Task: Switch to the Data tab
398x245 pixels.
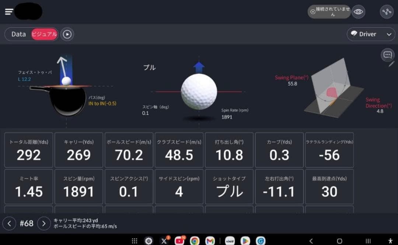Action: click(18, 34)
